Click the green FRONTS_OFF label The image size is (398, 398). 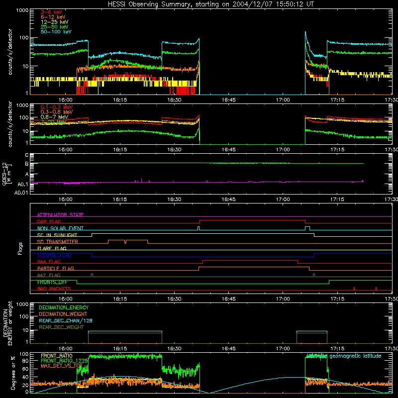point(52,282)
